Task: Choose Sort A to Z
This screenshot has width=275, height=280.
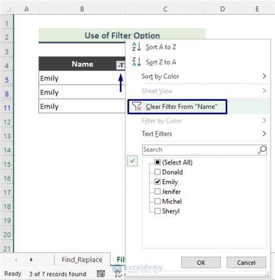Action: [198, 47]
